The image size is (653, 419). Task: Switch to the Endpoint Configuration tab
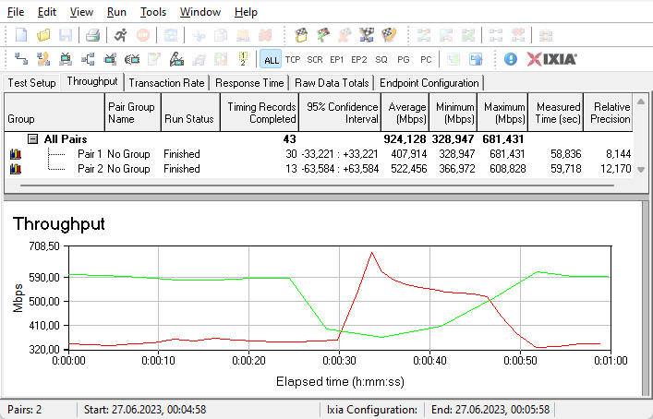coord(429,83)
